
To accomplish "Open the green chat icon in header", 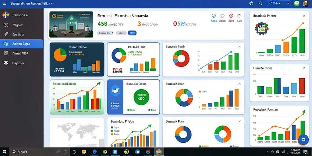I will coord(297,3).
